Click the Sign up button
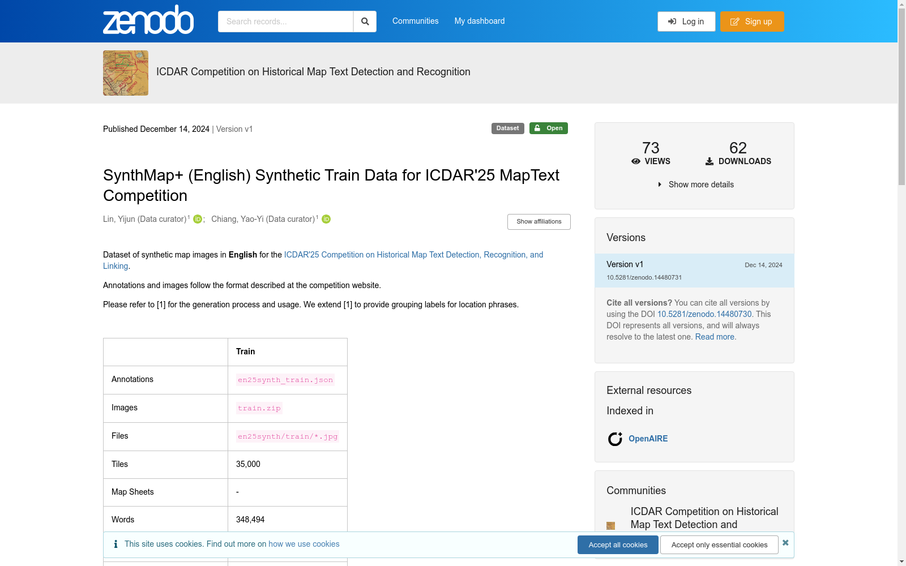This screenshot has width=906, height=566. (x=752, y=22)
